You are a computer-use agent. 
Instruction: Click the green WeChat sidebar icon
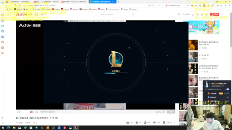coord(3,26)
